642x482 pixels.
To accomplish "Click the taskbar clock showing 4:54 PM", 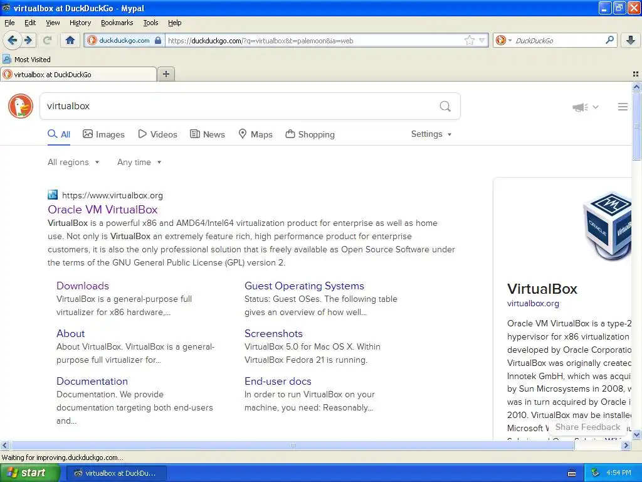I will (619, 473).
